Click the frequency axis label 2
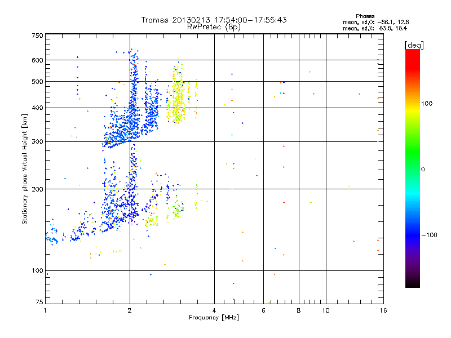 coord(130,310)
